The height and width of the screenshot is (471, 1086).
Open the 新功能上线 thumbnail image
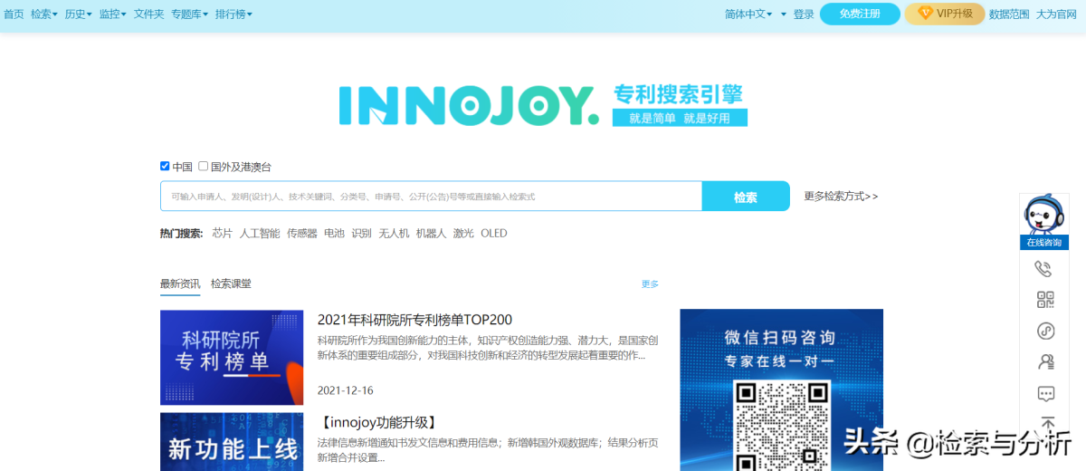(232, 442)
